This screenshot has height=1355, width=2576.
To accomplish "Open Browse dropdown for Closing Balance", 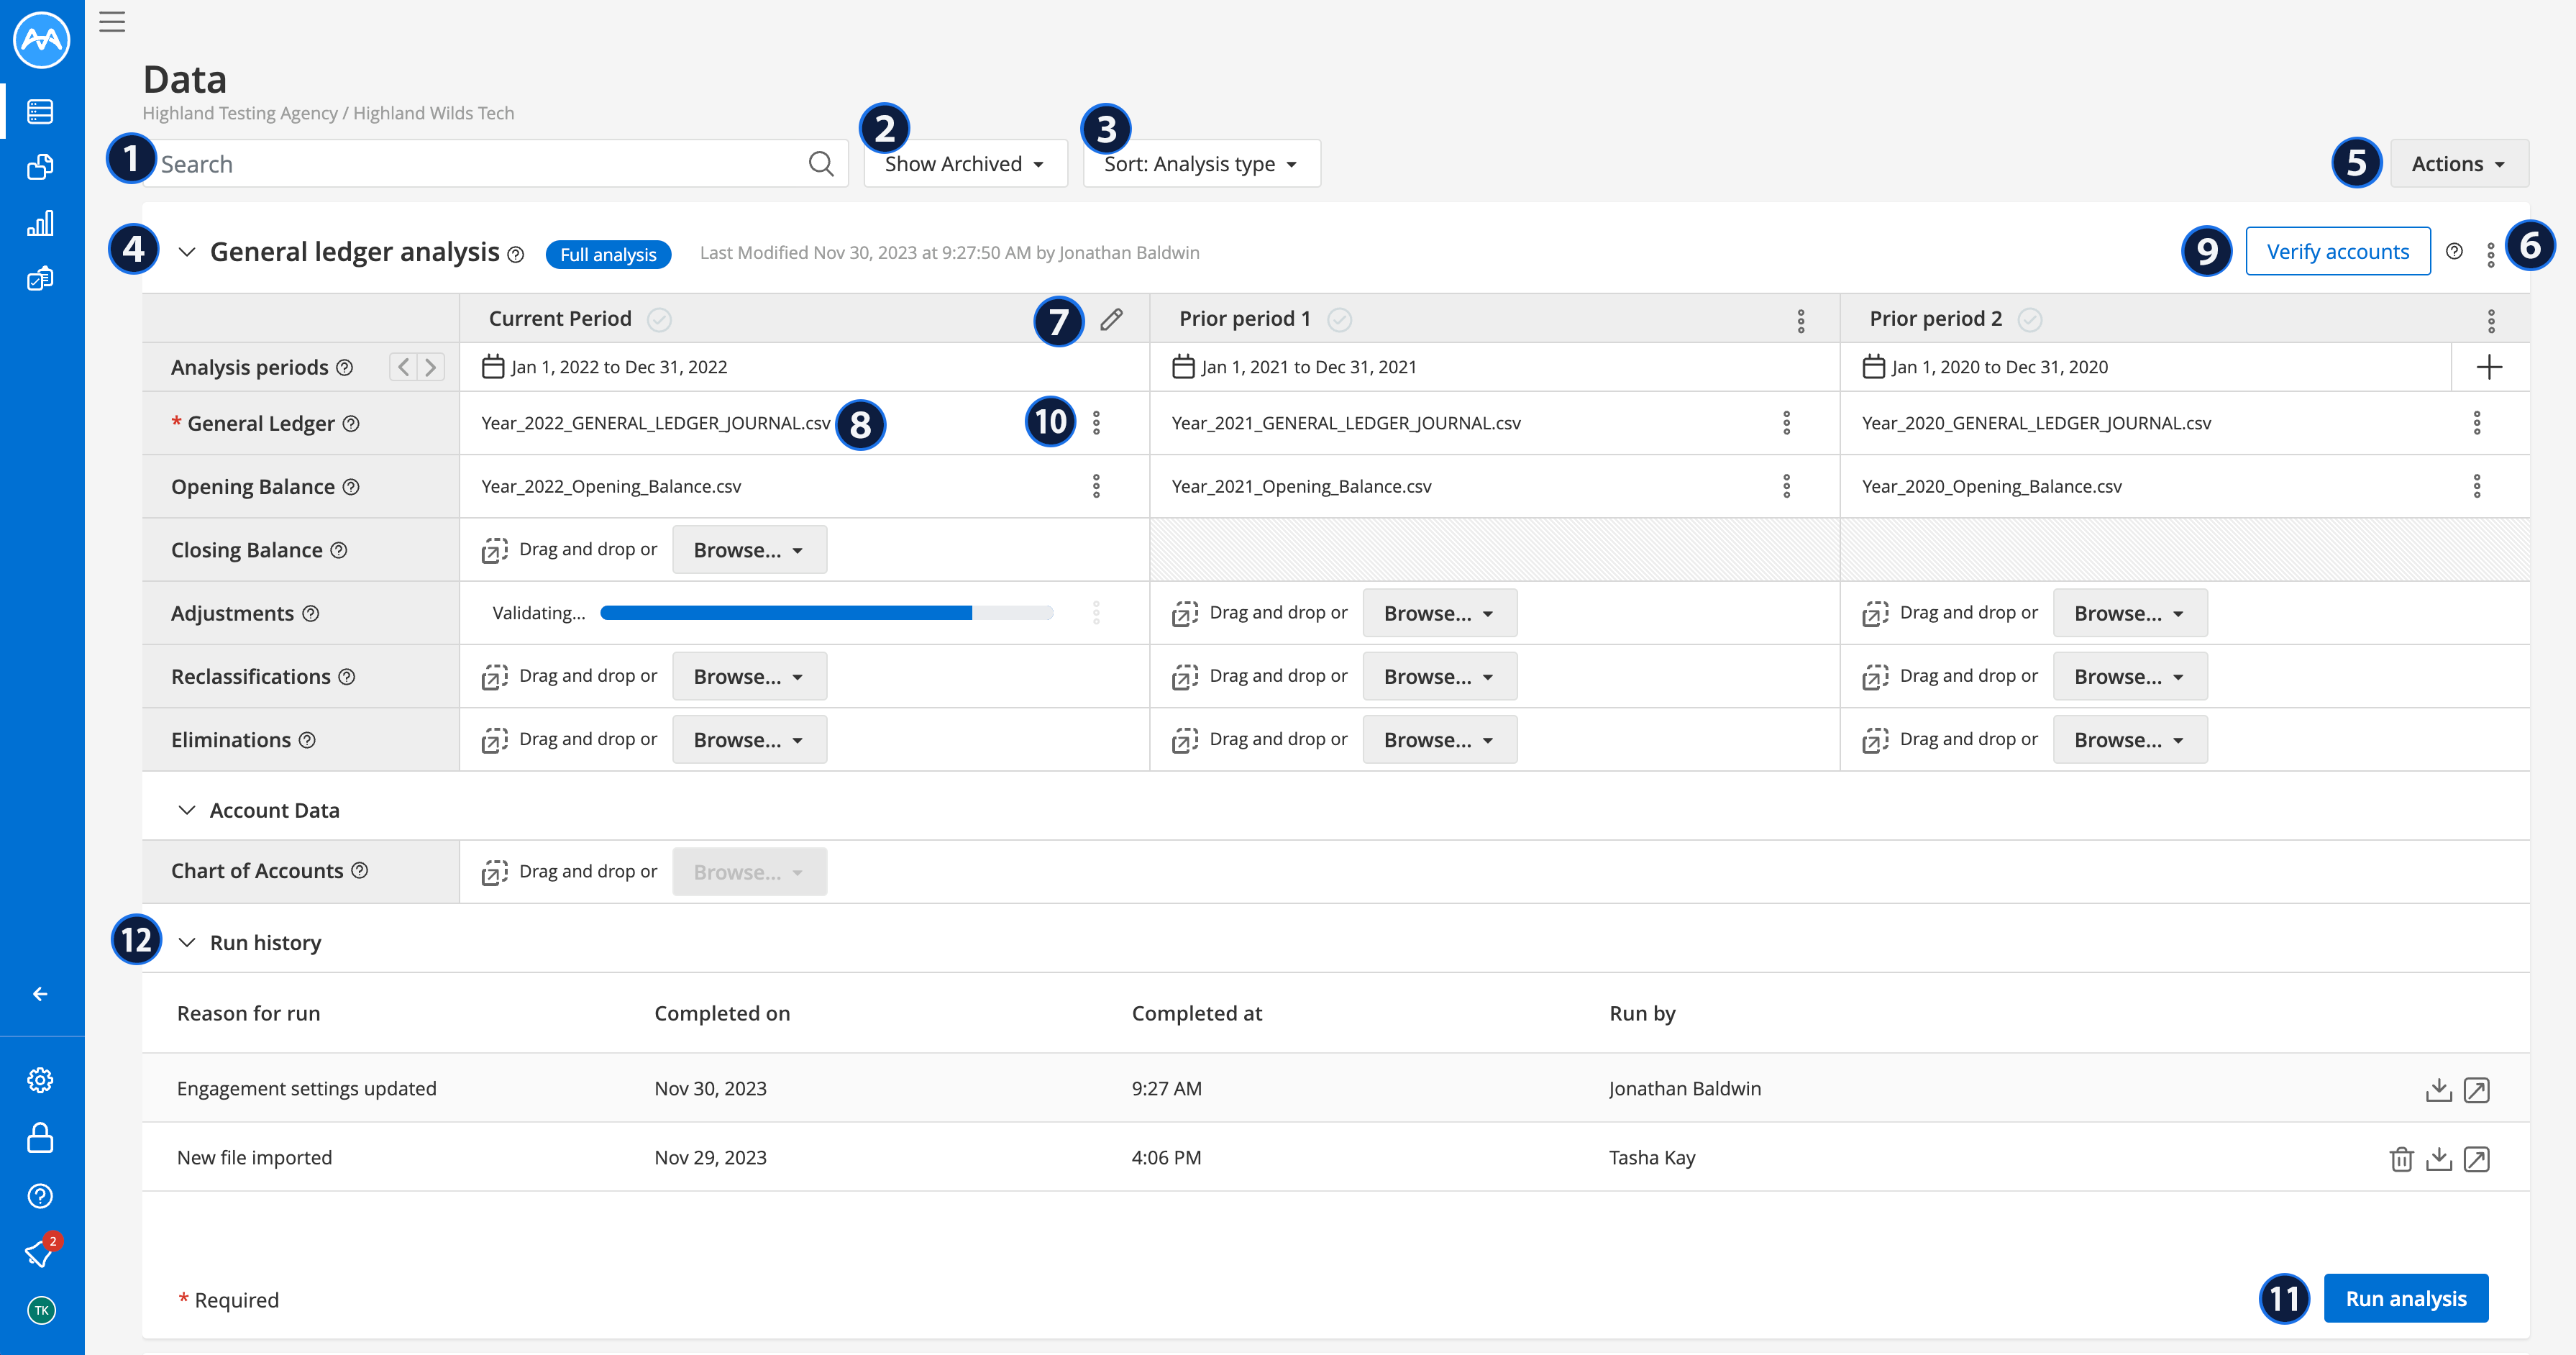I will pos(749,550).
